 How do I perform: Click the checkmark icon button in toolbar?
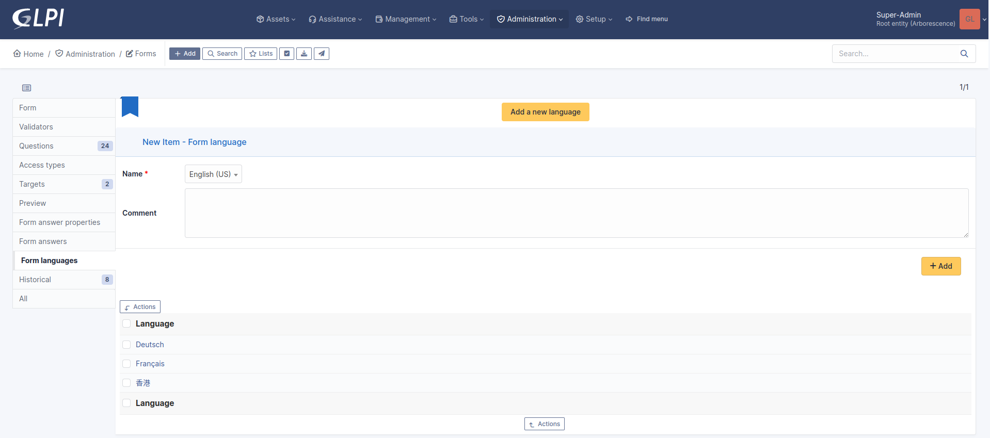click(287, 54)
